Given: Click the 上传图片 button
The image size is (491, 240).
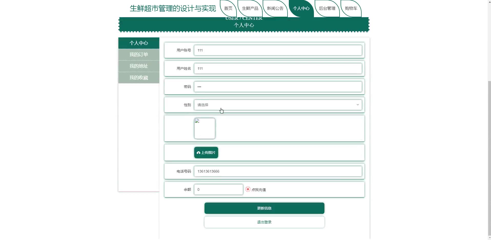Looking at the screenshot, I should click(x=206, y=153).
